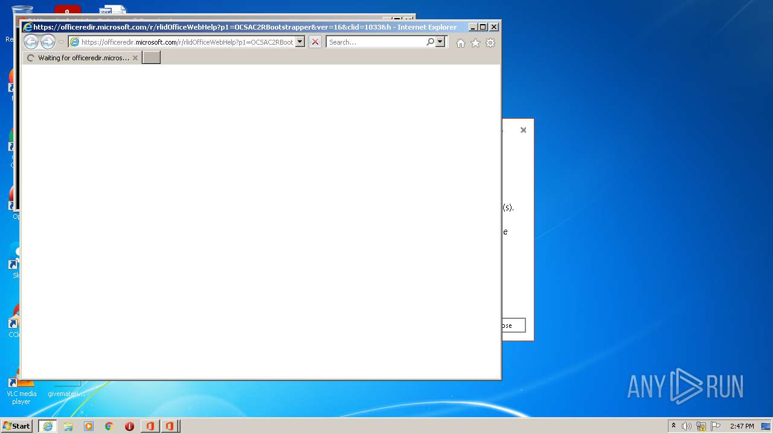Open a new tab with the blank tab button

[151, 58]
